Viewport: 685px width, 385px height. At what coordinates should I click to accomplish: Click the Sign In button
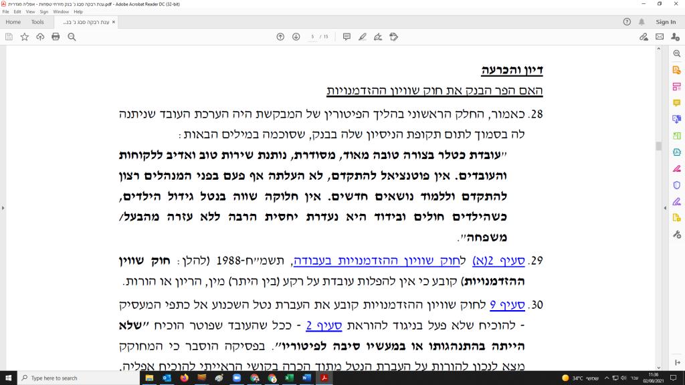(665, 21)
